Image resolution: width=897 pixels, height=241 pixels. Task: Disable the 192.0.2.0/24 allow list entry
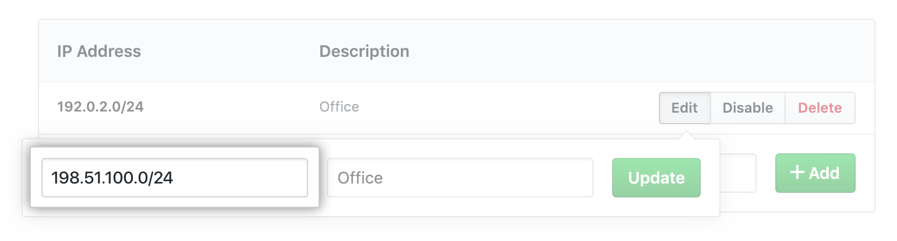pyautogui.click(x=747, y=108)
